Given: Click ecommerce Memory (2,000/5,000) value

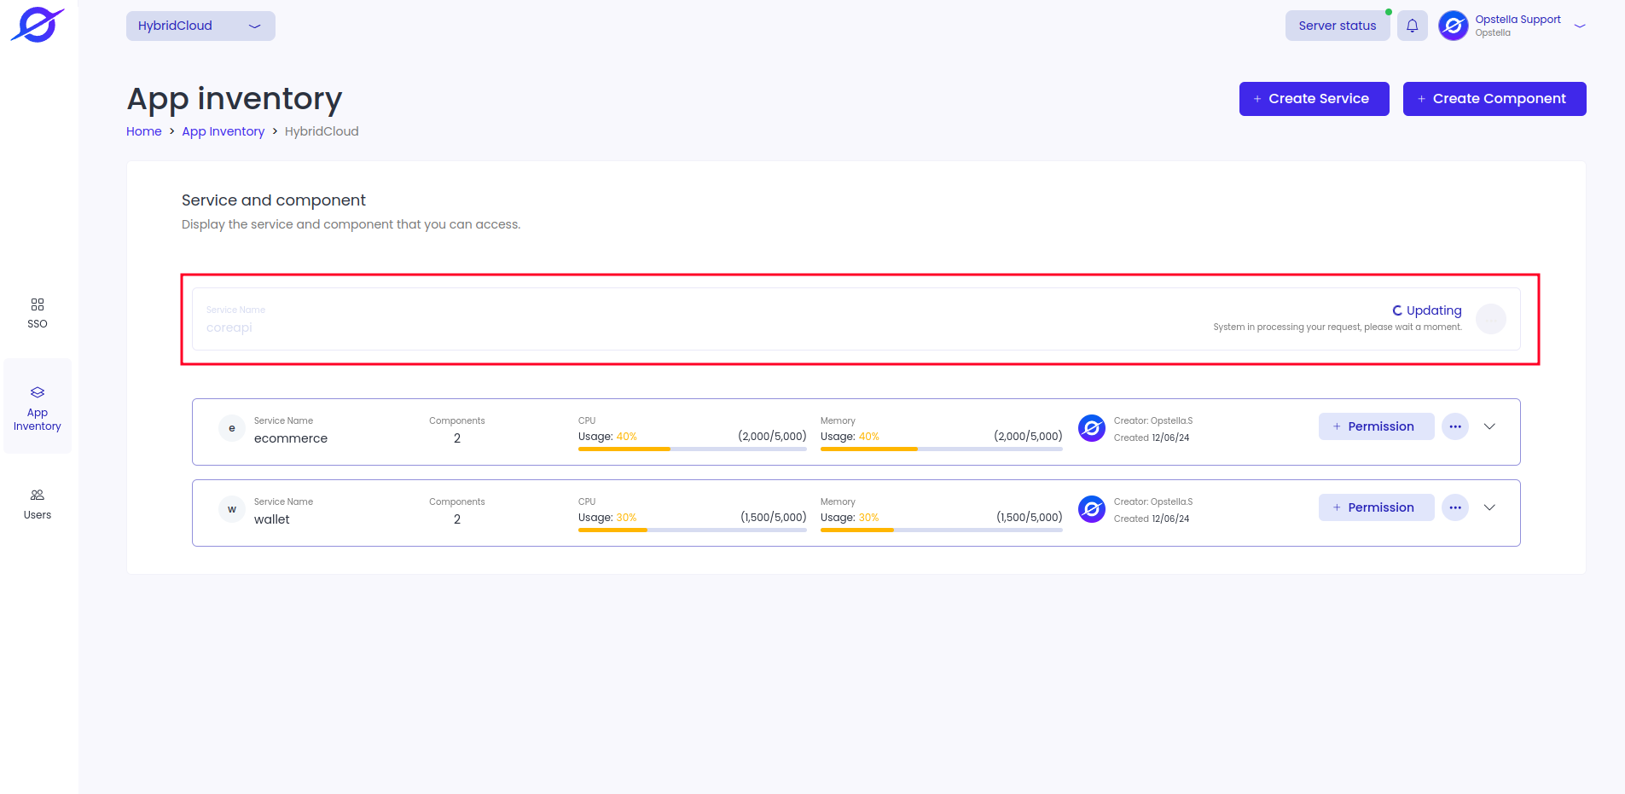Looking at the screenshot, I should [1028, 437].
